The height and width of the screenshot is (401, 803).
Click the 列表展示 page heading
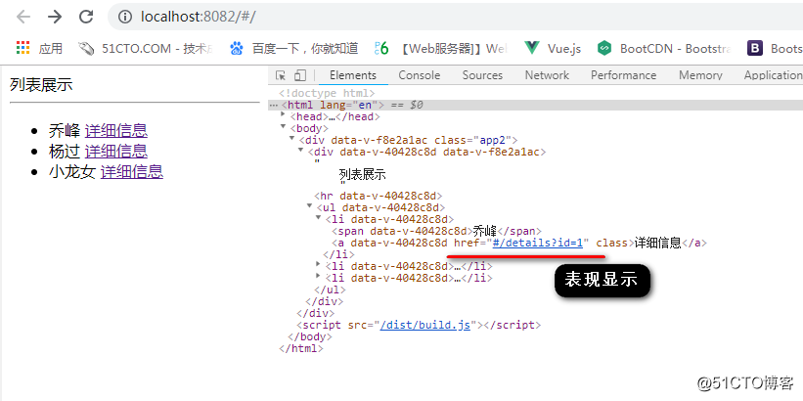pyautogui.click(x=41, y=85)
